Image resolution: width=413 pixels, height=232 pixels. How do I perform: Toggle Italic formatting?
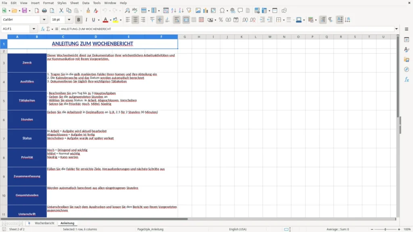pyautogui.click(x=86, y=20)
